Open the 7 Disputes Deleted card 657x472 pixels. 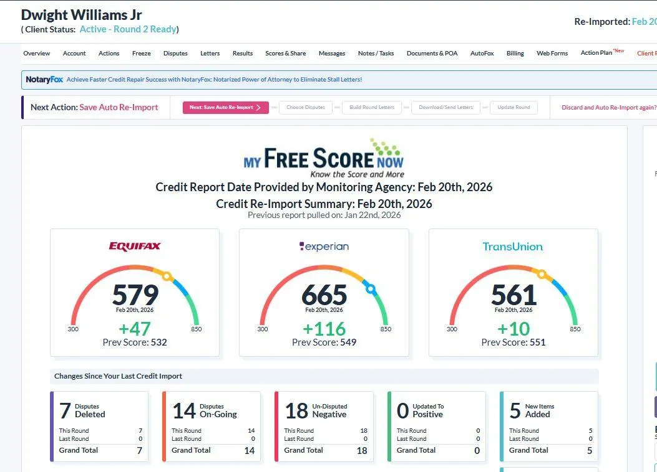pos(99,427)
